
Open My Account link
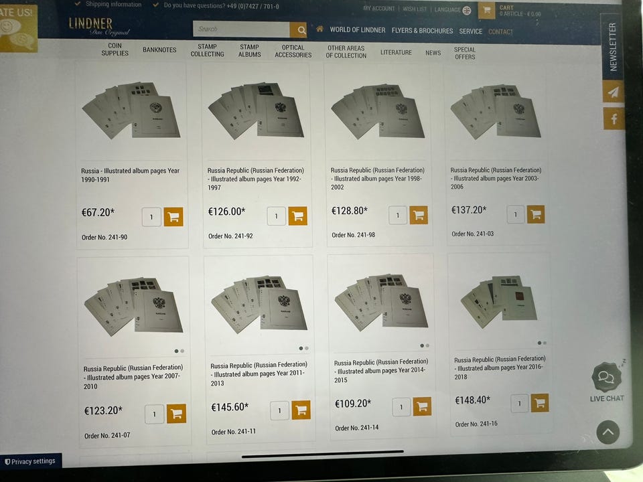click(x=378, y=8)
